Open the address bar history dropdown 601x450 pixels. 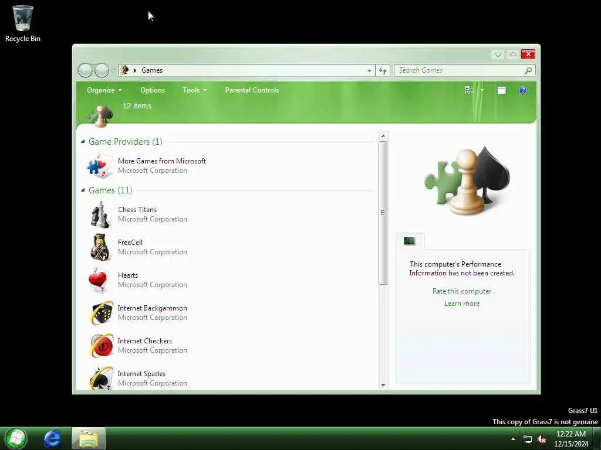point(369,70)
